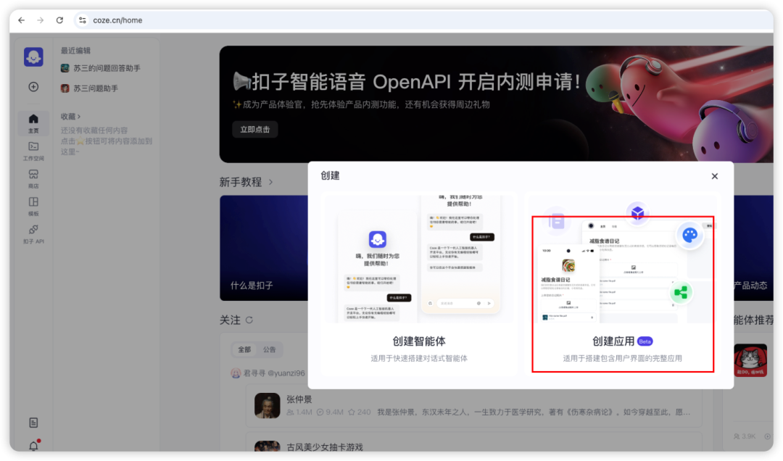Screen dimensions: 783x461
Task: Click the 创建 dialog title
Action: [x=330, y=176]
